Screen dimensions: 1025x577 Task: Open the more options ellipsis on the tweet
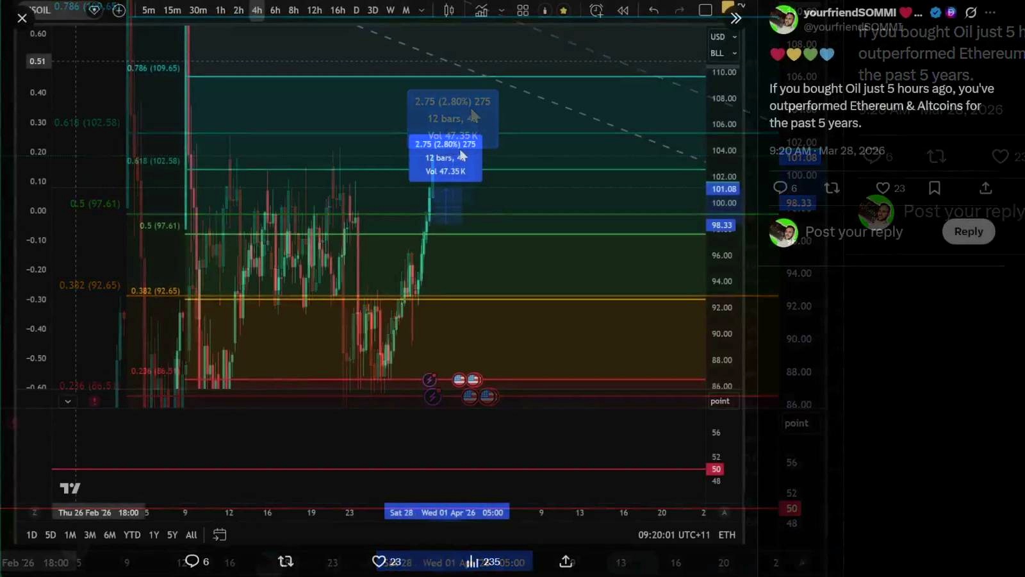990,12
